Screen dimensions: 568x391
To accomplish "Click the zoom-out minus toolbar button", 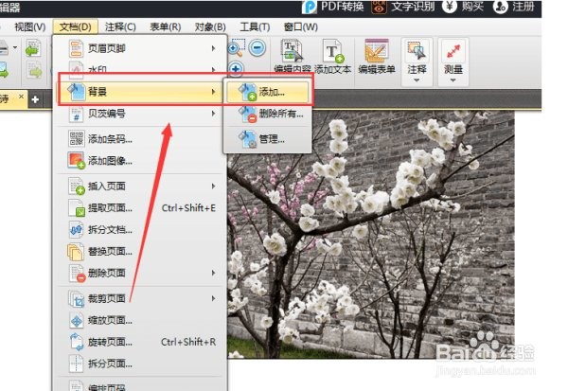I will [x=257, y=47].
